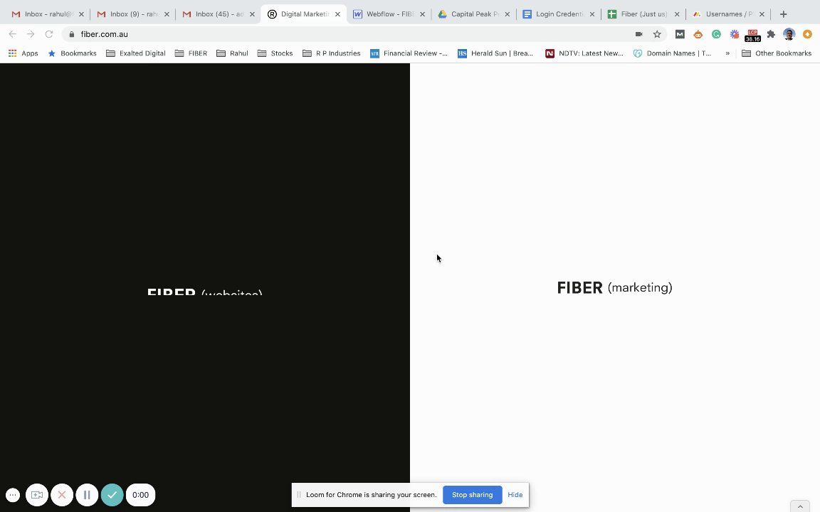Screen dimensions: 820x512
Task: Switch to the Fiber (Just us) tab
Action: click(x=643, y=14)
